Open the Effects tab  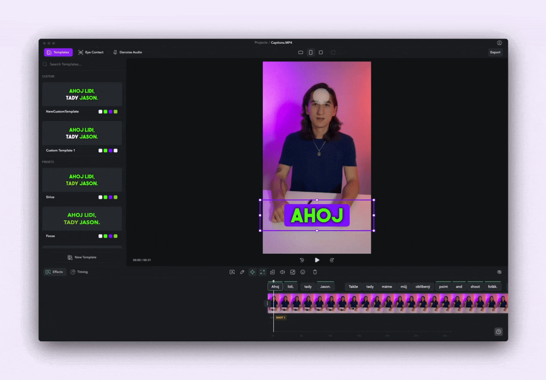54,272
